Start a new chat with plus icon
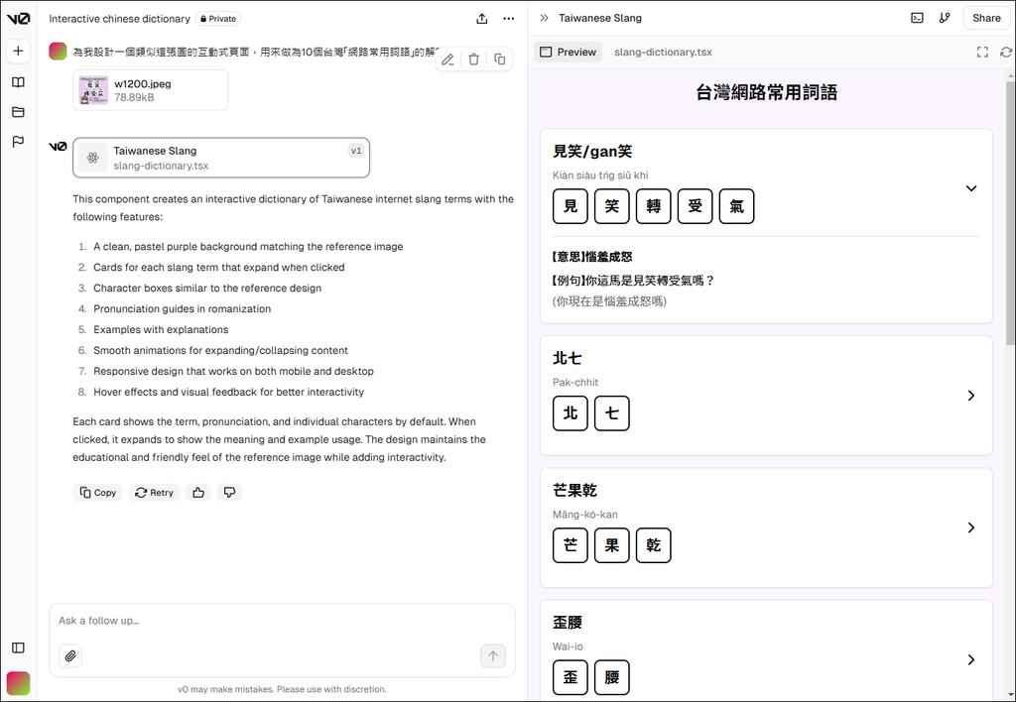1016x702 pixels. tap(18, 51)
